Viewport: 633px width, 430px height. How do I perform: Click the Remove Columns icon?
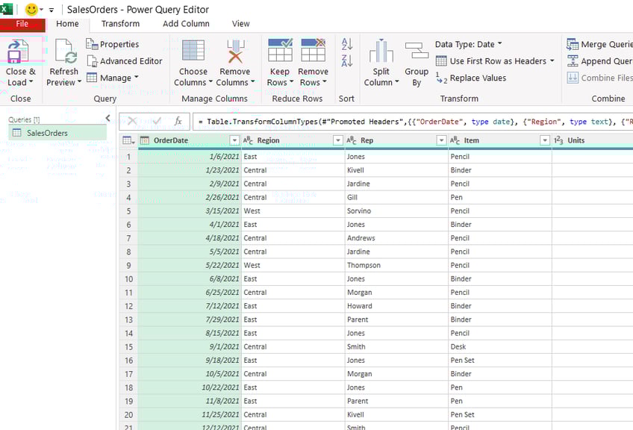tap(235, 52)
